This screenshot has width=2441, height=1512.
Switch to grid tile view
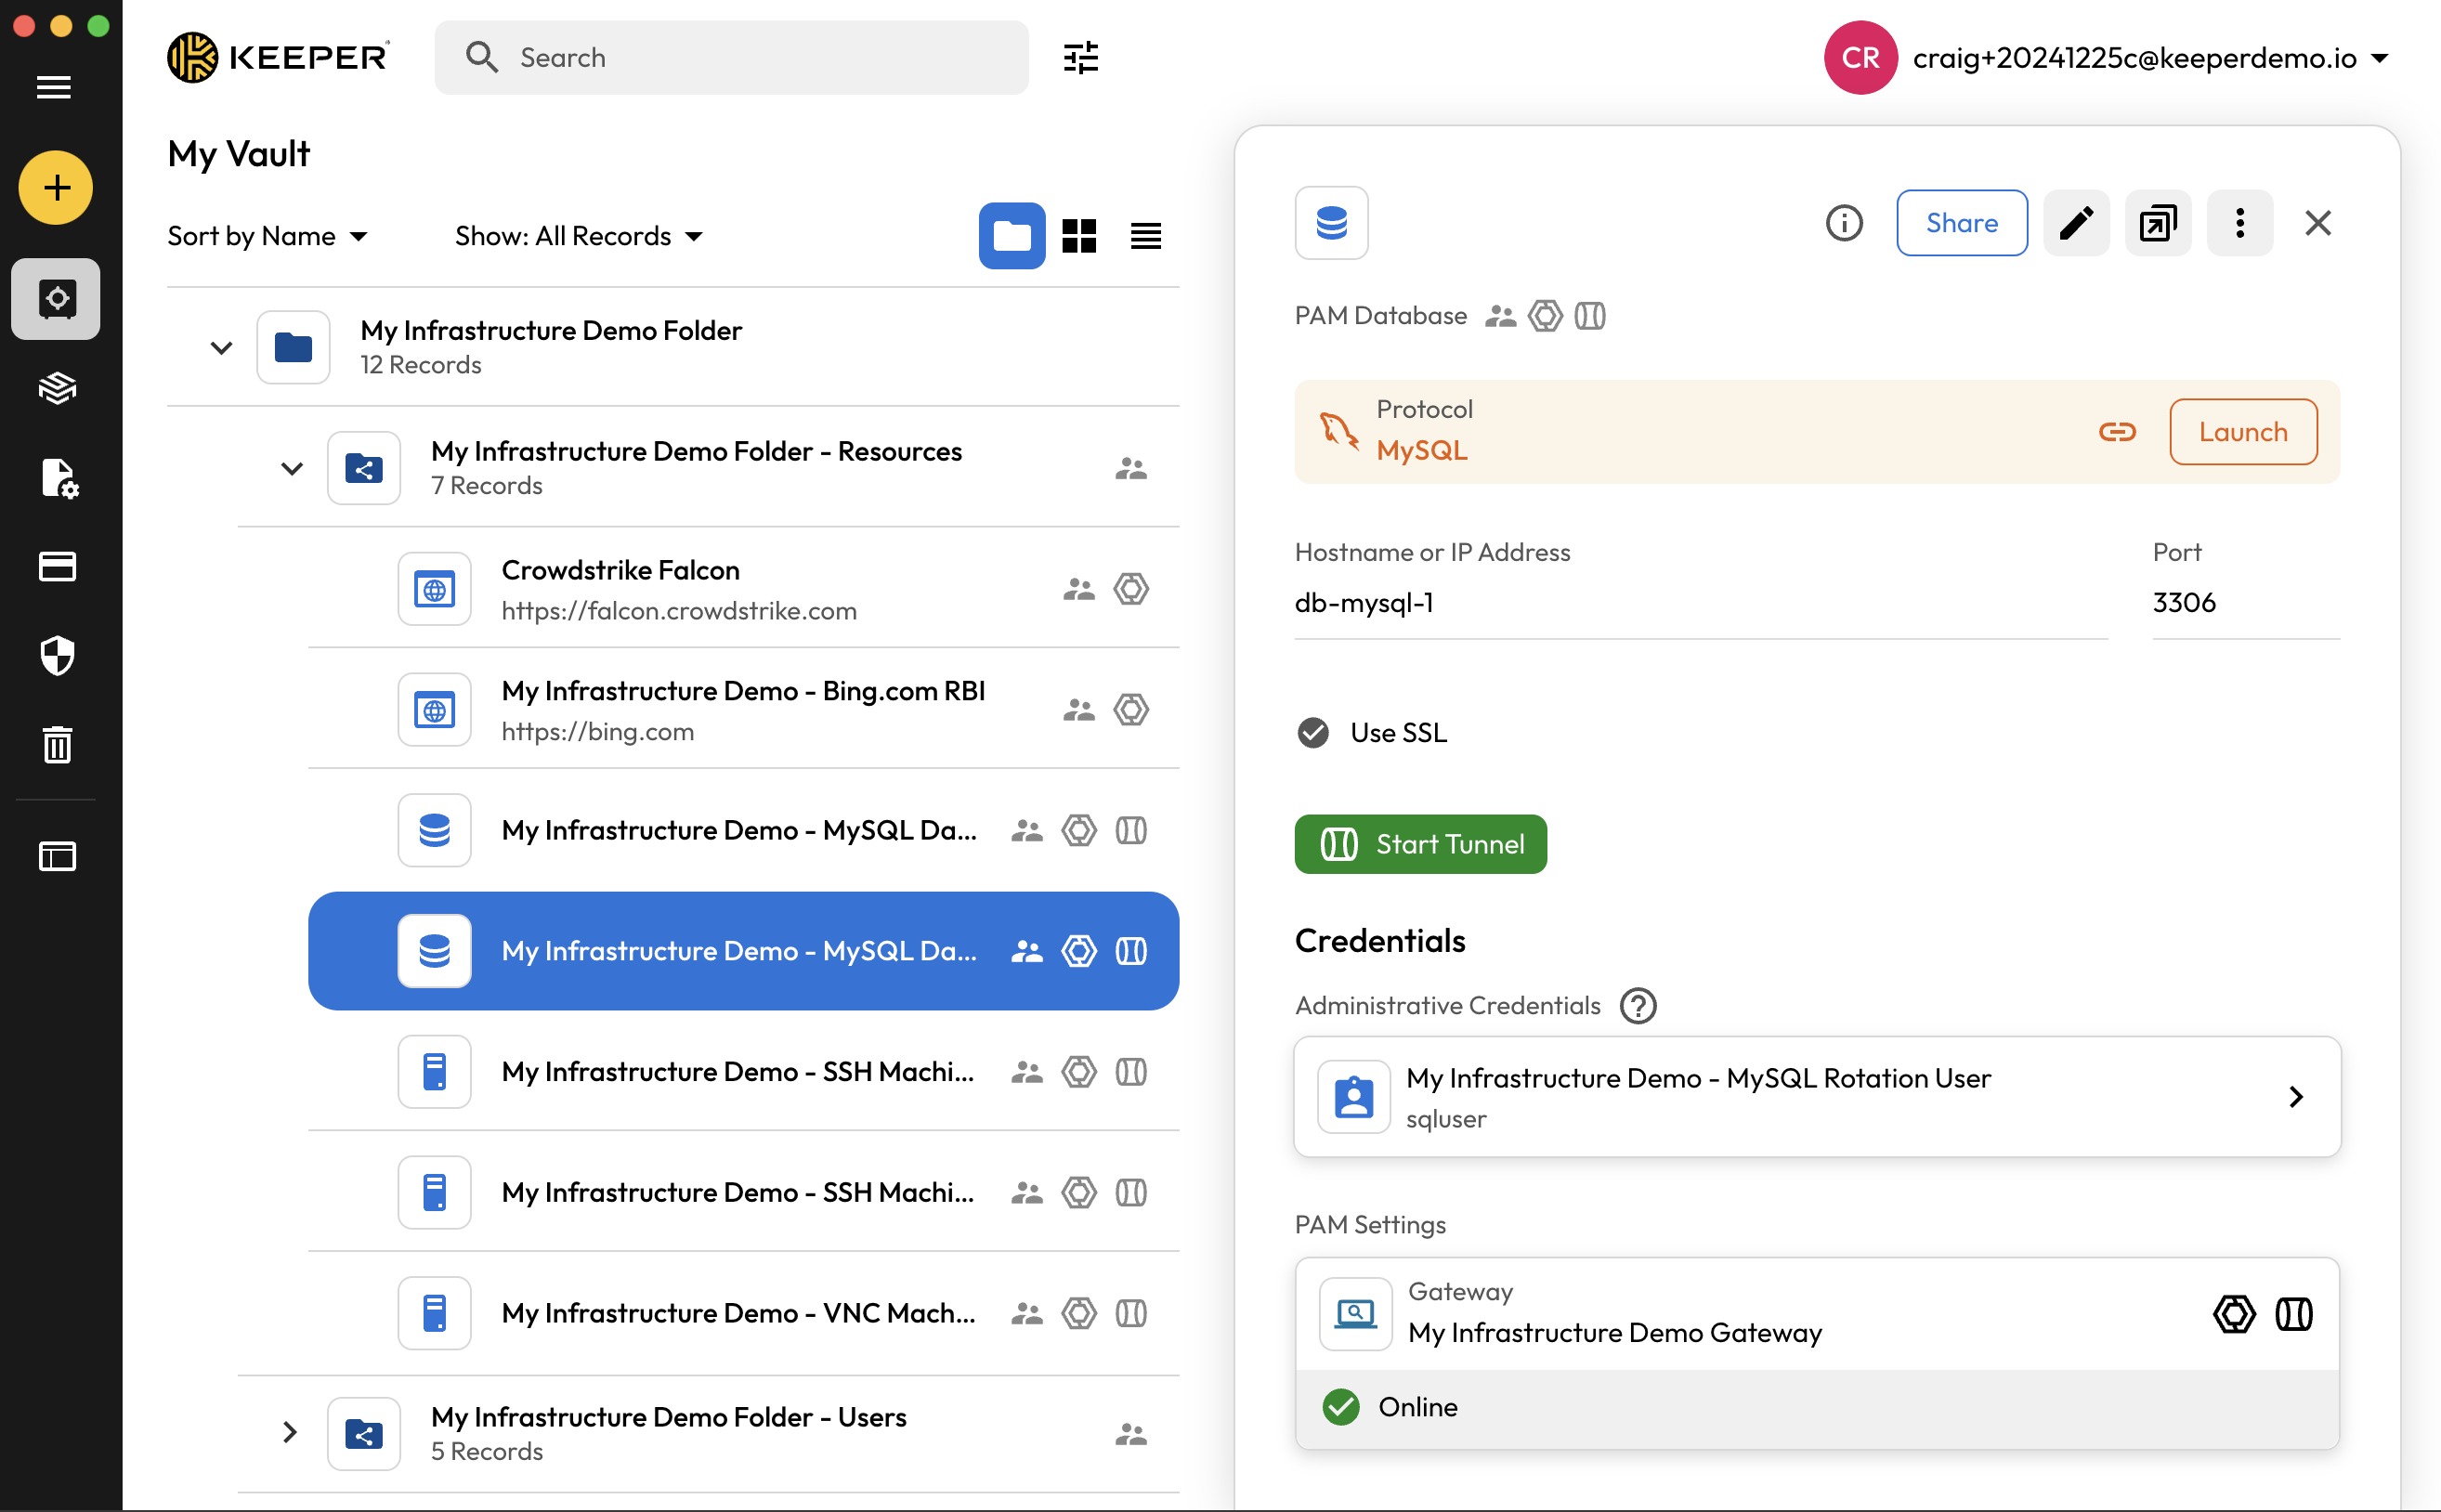click(1079, 236)
